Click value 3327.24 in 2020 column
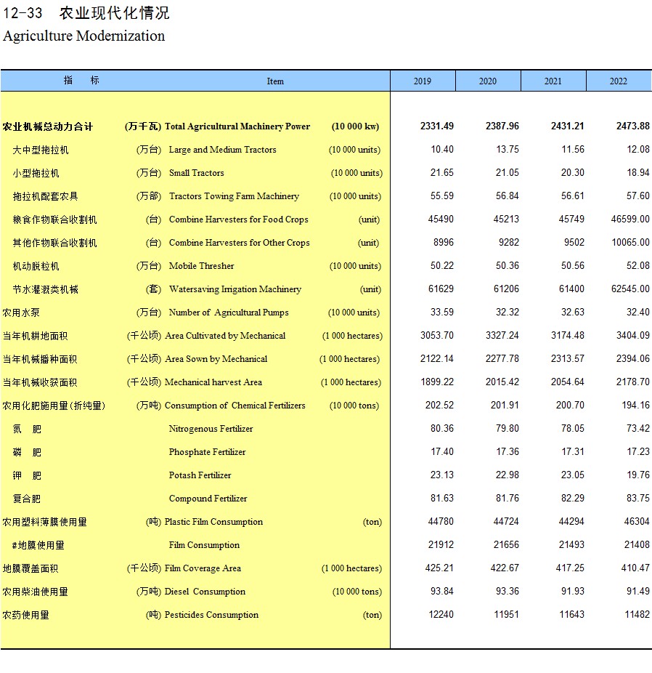The image size is (652, 673). point(502,335)
